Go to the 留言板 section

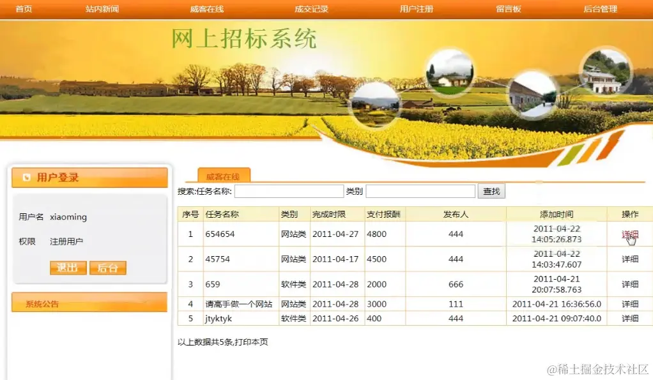point(507,9)
